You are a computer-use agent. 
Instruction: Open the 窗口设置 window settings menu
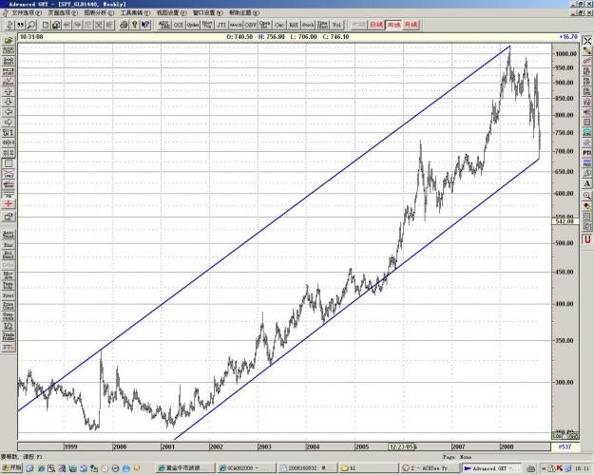[208, 12]
